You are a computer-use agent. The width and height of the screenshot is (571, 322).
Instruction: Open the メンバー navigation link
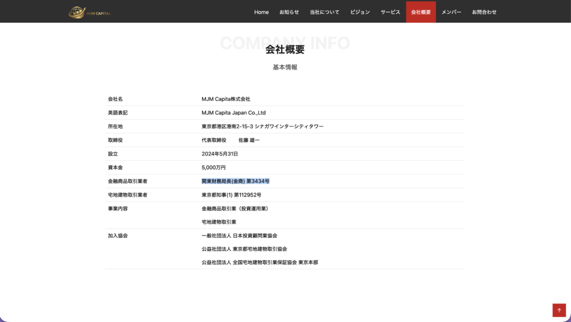(451, 12)
